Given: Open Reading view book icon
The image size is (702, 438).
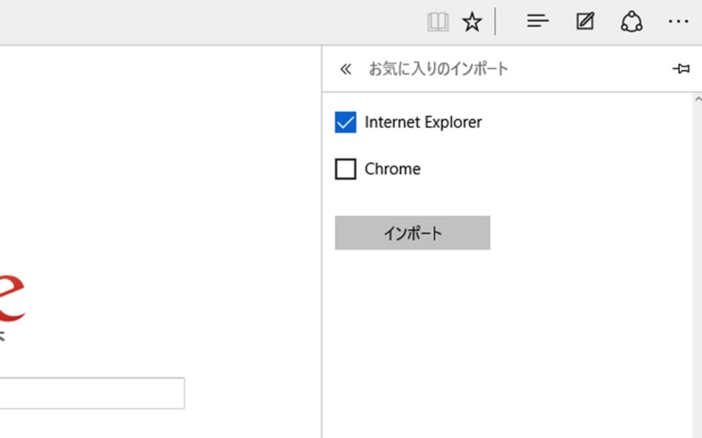Looking at the screenshot, I should coord(438,21).
